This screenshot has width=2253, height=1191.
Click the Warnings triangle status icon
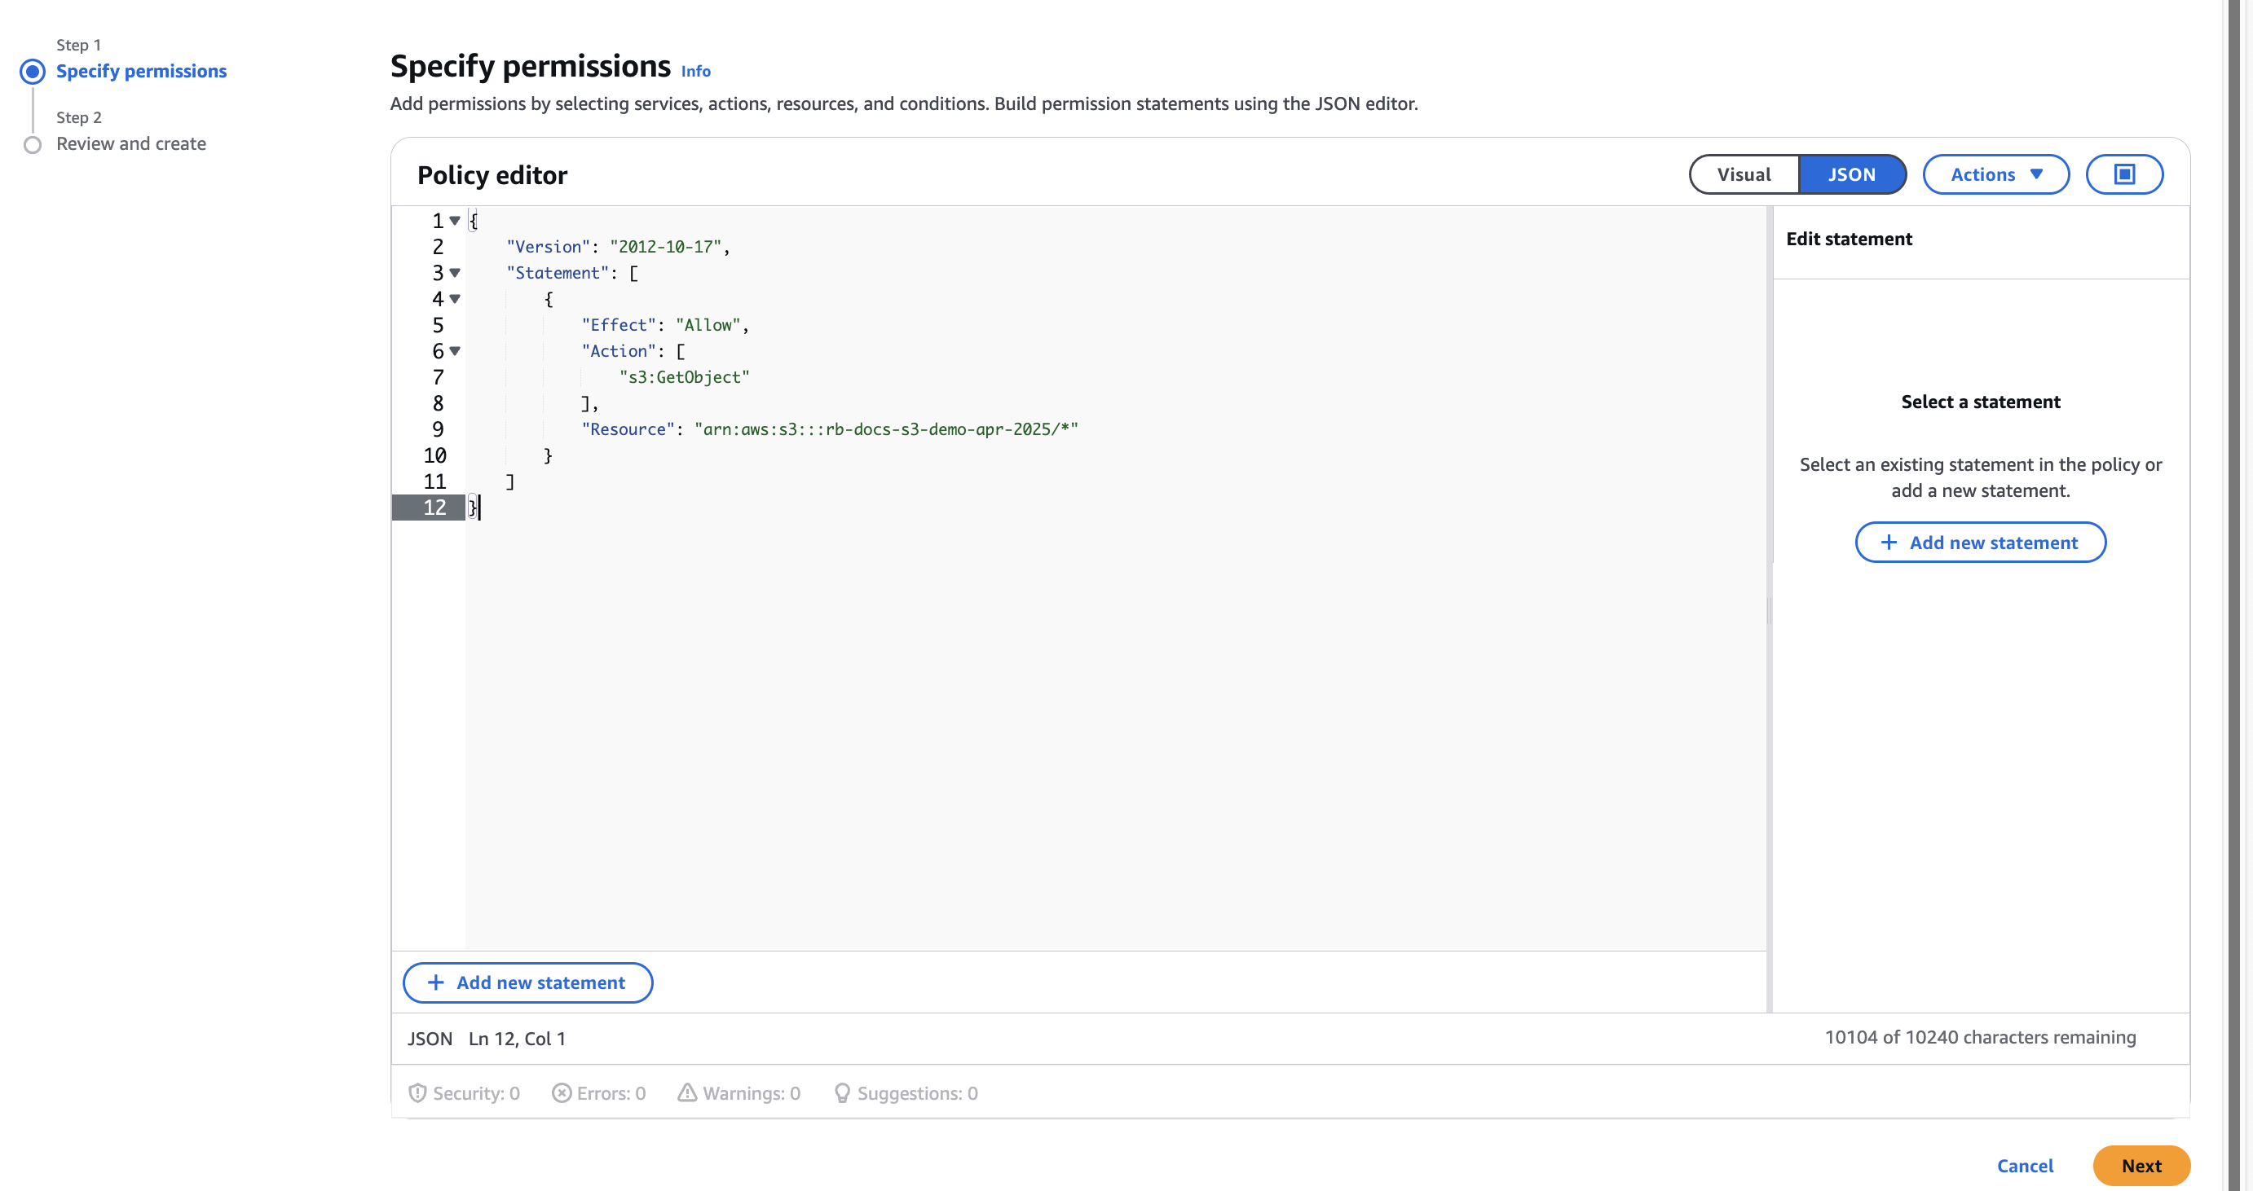(687, 1093)
